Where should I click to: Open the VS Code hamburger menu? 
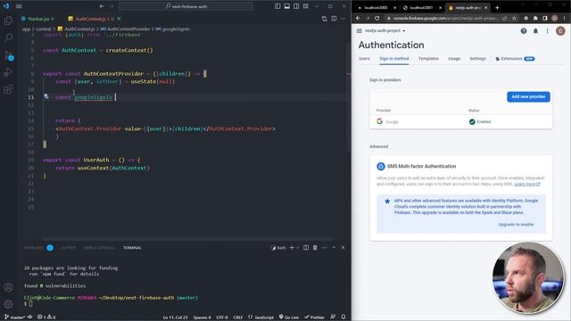pyautogui.click(x=19, y=6)
